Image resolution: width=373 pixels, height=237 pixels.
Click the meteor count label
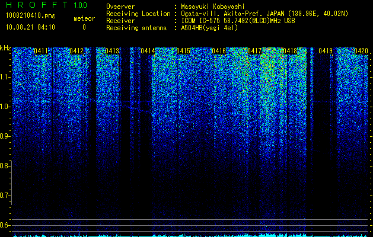[x=84, y=18]
